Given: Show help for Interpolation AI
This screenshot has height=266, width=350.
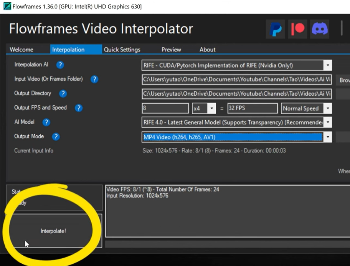Looking at the screenshot, I should 60,65.
